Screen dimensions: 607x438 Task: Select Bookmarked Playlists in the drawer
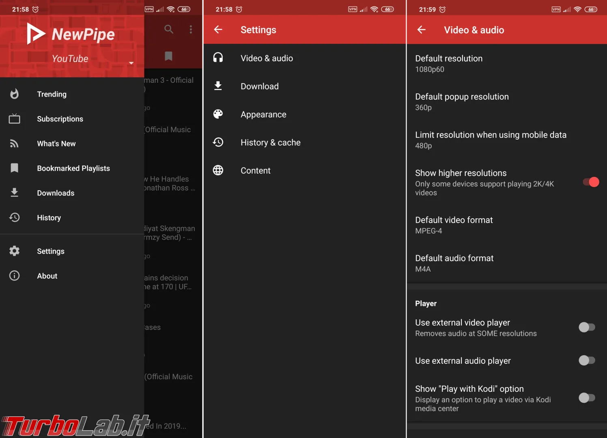click(72, 168)
